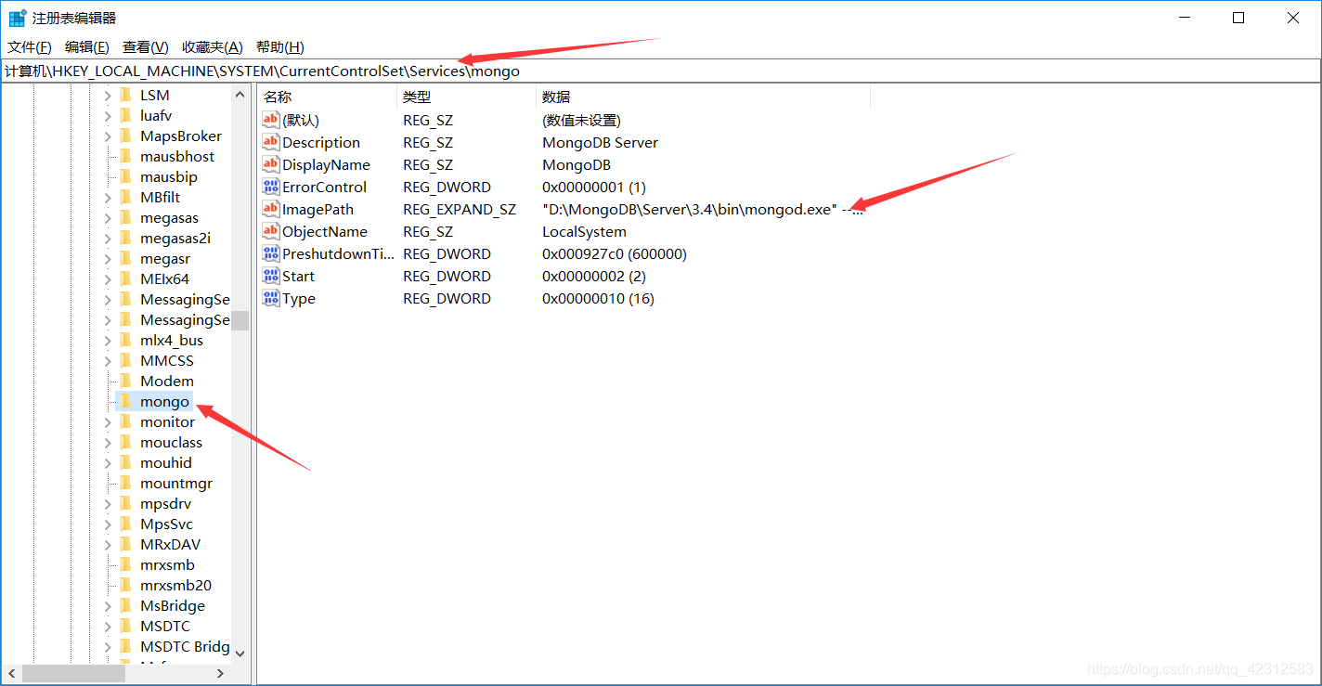This screenshot has width=1322, height=686.
Task: Click the DWORD icon beside the Start value
Action: 270,276
